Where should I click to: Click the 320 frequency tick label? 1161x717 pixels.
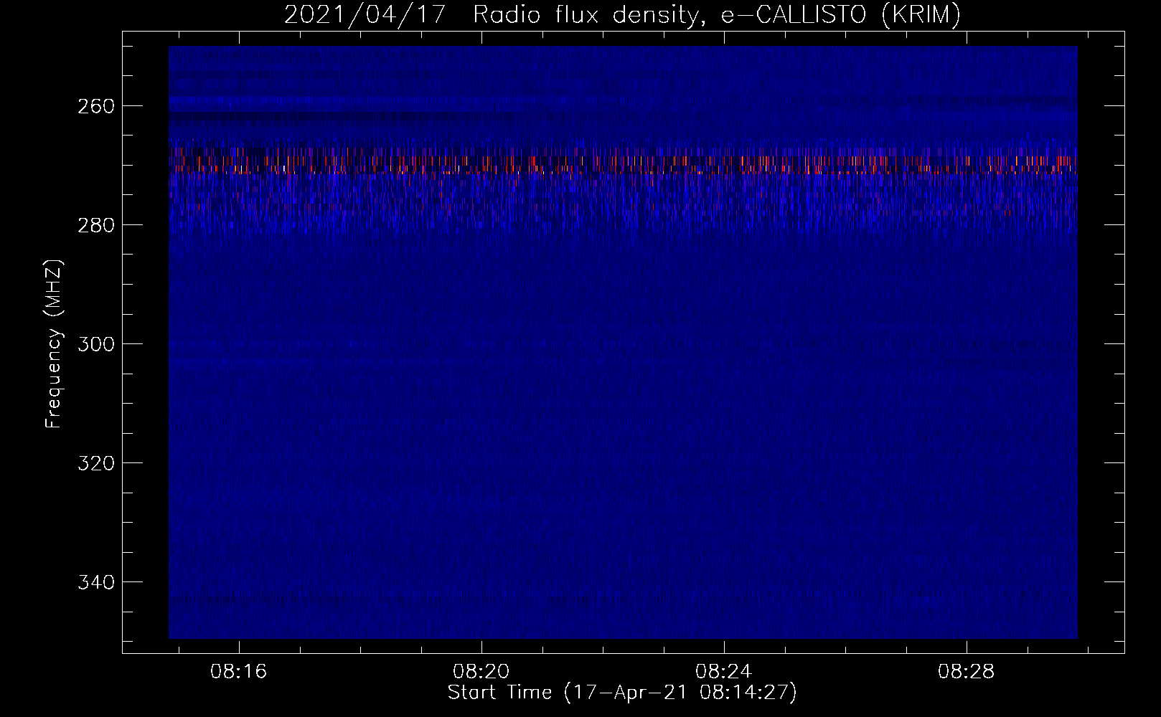[x=95, y=463]
